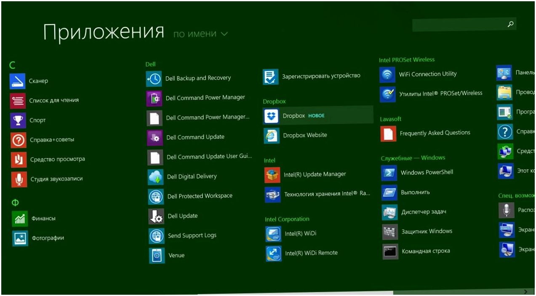
Task: Click the "Intel PROSet Wireless" group header
Action: 407,60
